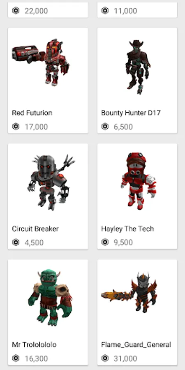Viewport: 185px width, 370px height.
Task: Open the Flame_Guard_General character image
Action: point(129,292)
